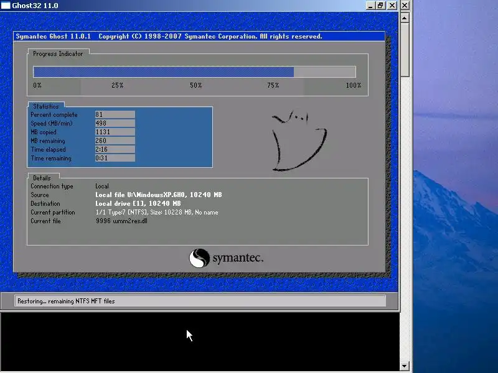This screenshot has width=498, height=373.
Task: Click the 50% marker under progress bar
Action: coord(195,85)
